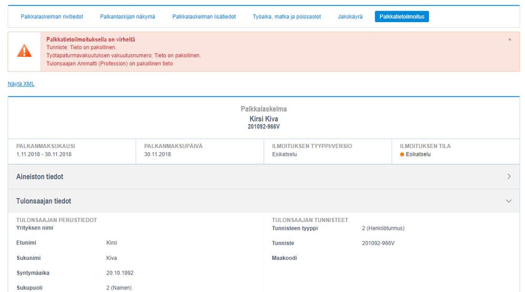Click the TULONSAAJAN TUNNISTEET heading
The width and height of the screenshot is (525, 292).
(310, 220)
